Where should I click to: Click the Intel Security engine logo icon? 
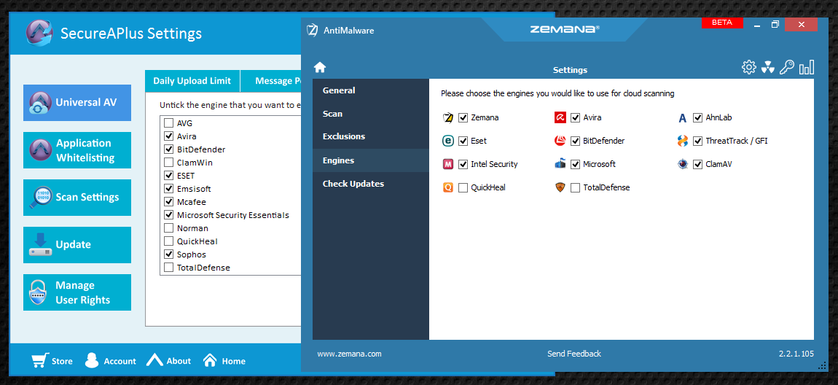[x=448, y=164]
